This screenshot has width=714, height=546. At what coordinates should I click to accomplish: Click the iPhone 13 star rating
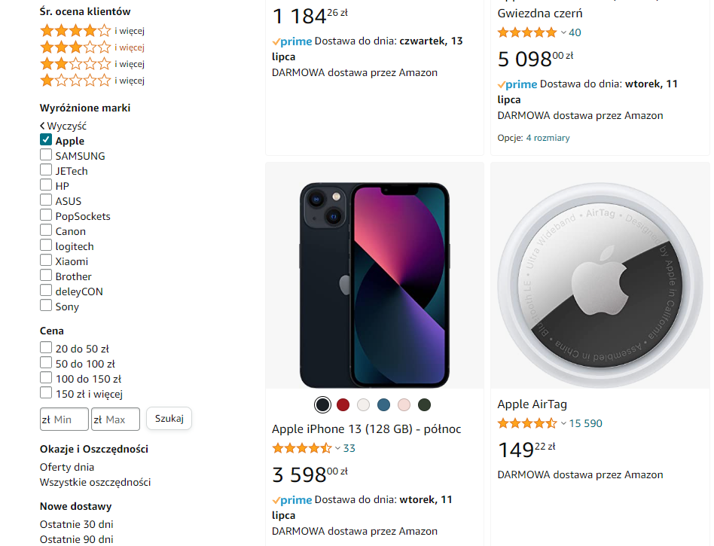pyautogui.click(x=301, y=448)
